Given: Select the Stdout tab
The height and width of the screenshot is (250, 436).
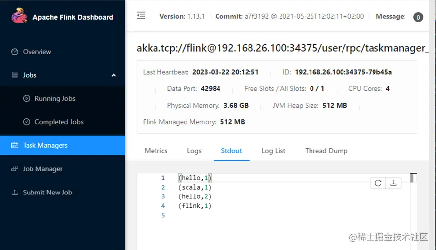Looking at the screenshot, I should tap(231, 151).
